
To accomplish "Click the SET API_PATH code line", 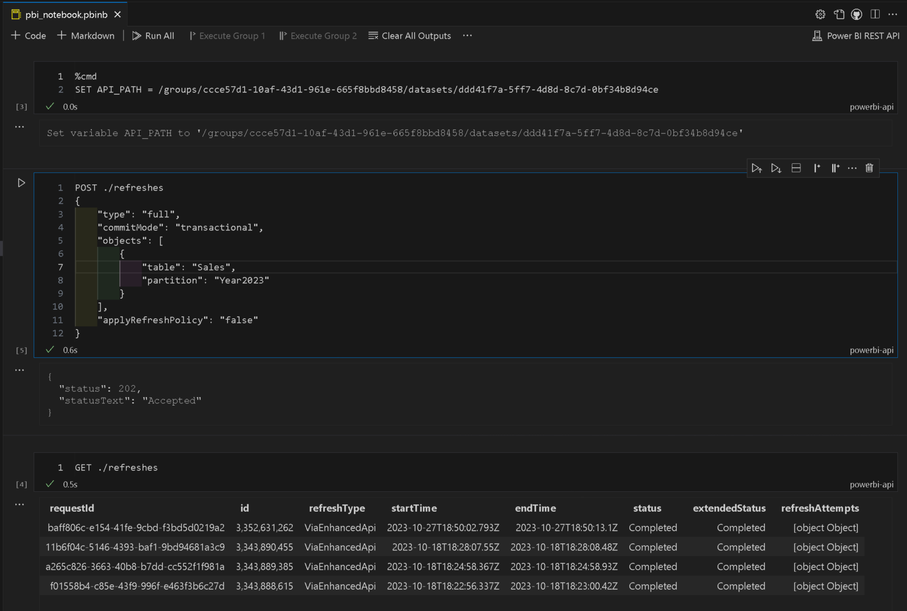I will pos(366,90).
